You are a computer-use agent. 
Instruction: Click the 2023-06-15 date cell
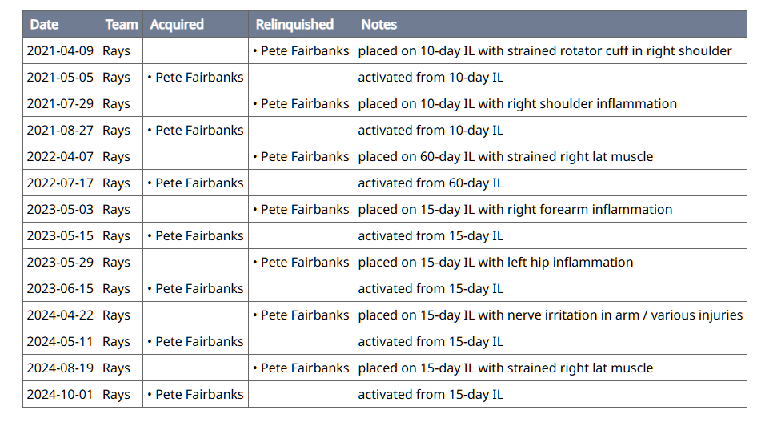[x=60, y=289]
